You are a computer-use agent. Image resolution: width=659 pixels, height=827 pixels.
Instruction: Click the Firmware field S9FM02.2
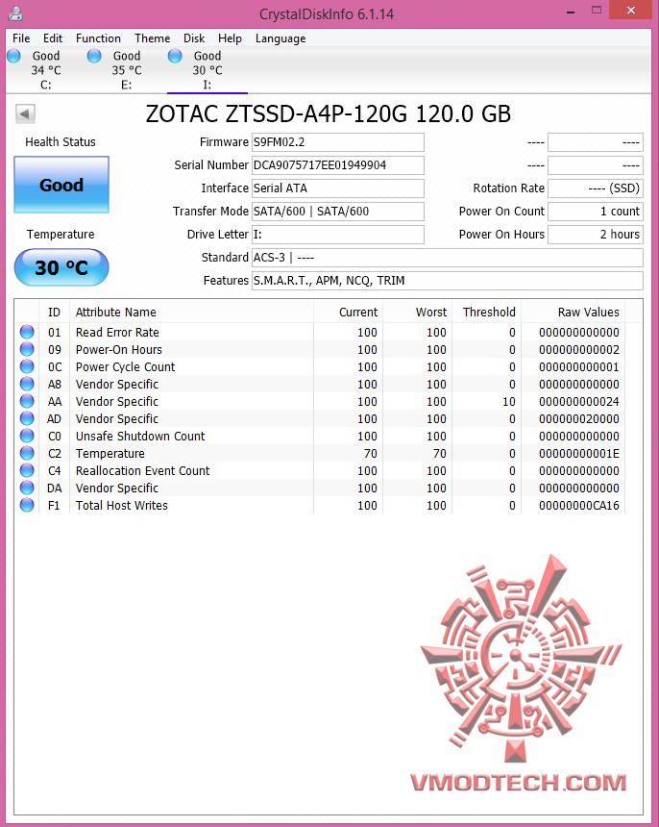click(x=337, y=142)
